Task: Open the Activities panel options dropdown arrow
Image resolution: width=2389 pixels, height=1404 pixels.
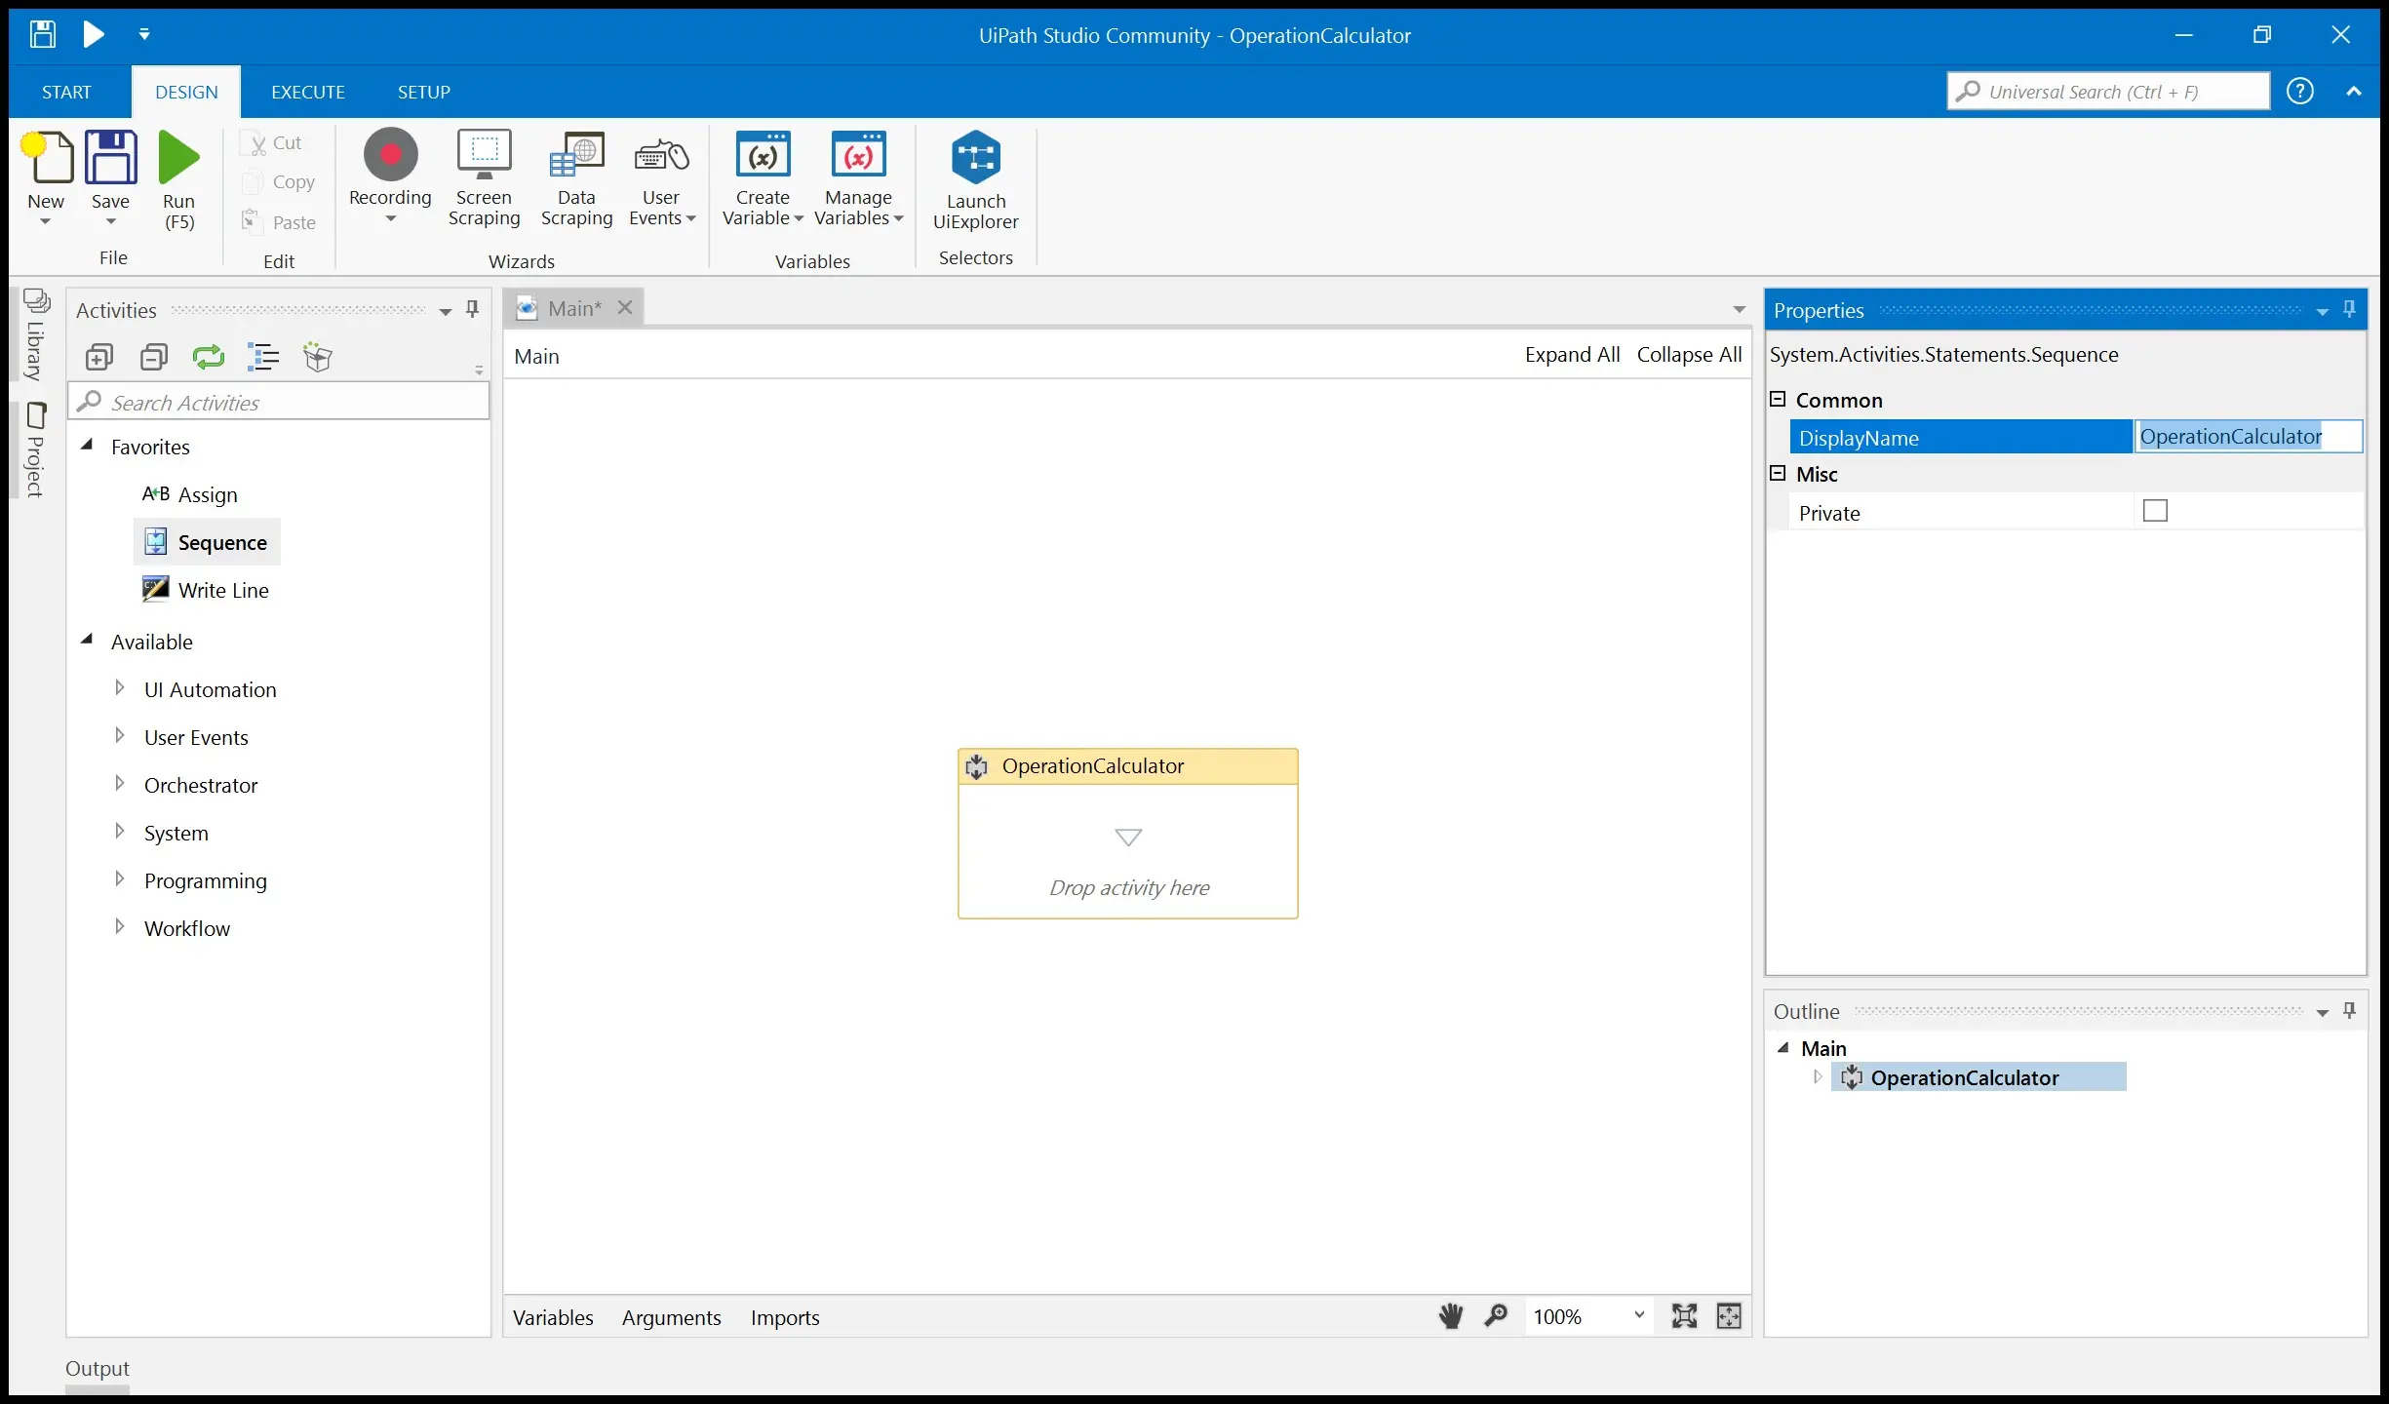Action: click(446, 311)
